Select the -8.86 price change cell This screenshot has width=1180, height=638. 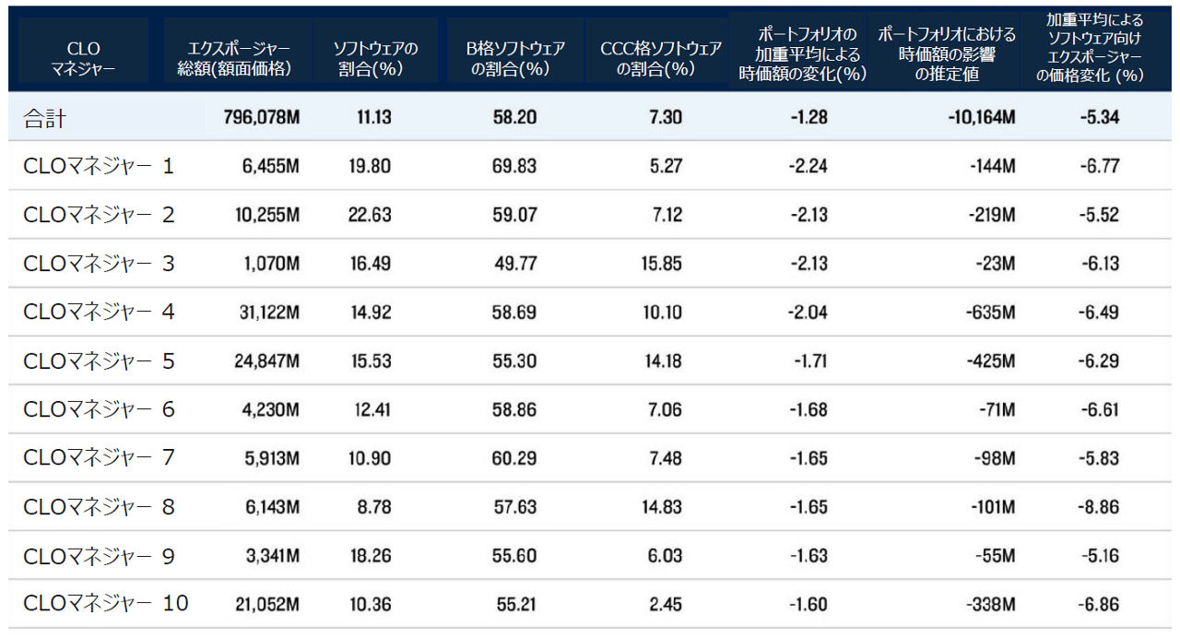[1099, 507]
